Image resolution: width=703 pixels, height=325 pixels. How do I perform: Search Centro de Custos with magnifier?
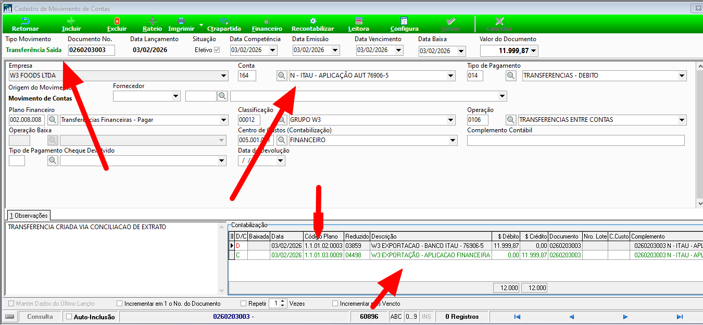(x=281, y=140)
